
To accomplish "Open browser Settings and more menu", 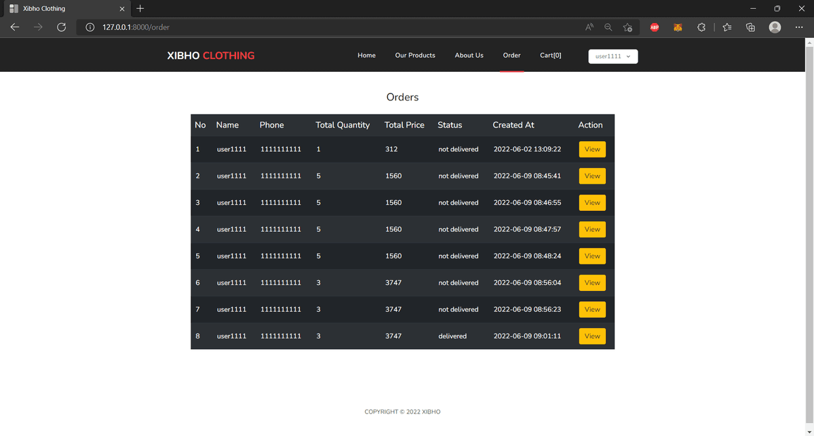I will [799, 27].
